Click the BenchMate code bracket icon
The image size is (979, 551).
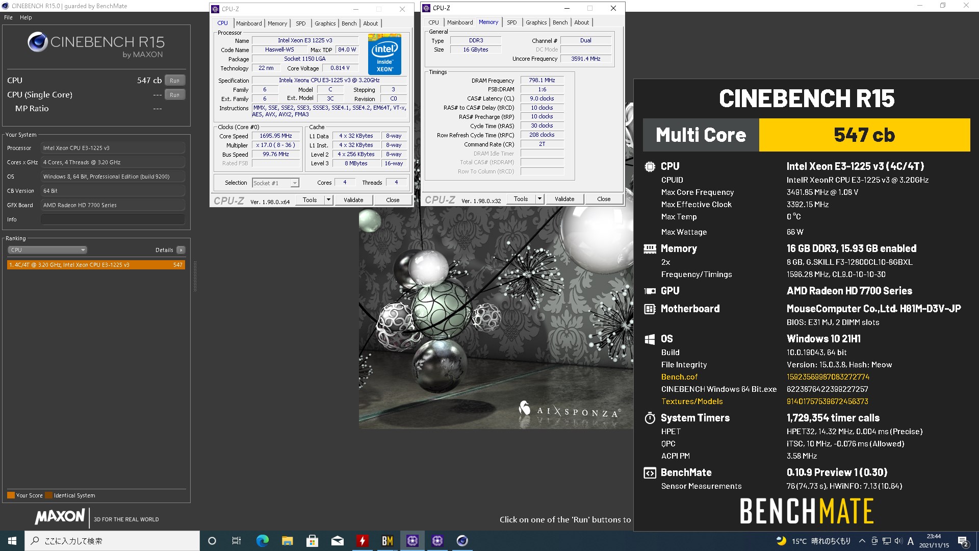[650, 472]
